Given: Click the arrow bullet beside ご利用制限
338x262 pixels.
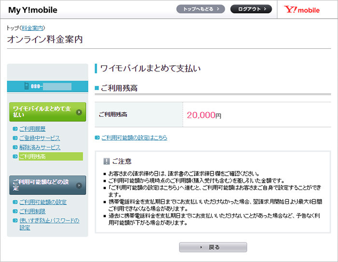Looking at the screenshot, I should tap(15, 211).
